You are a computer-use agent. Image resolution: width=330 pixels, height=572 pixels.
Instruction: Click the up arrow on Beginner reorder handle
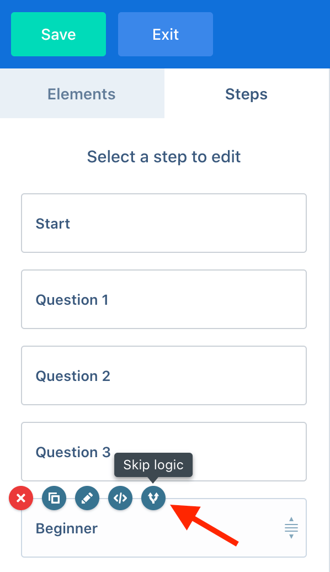(x=291, y=519)
